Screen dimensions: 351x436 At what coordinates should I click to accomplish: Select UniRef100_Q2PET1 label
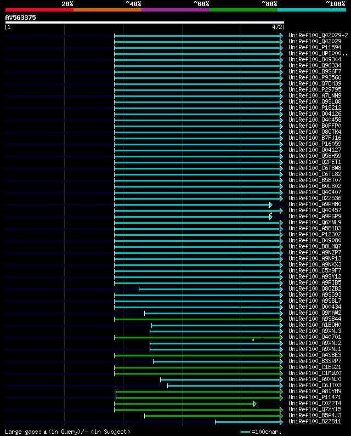[x=315, y=162]
